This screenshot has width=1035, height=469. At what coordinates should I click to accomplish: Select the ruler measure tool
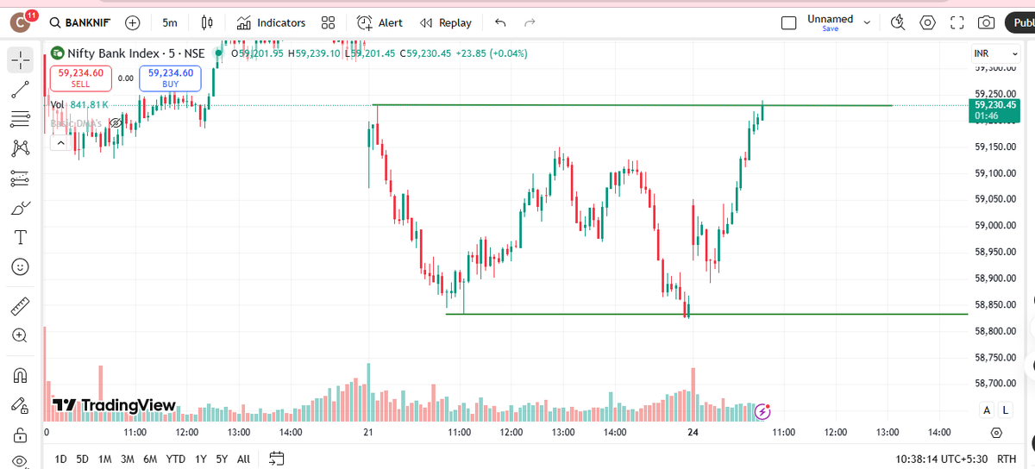[21, 306]
